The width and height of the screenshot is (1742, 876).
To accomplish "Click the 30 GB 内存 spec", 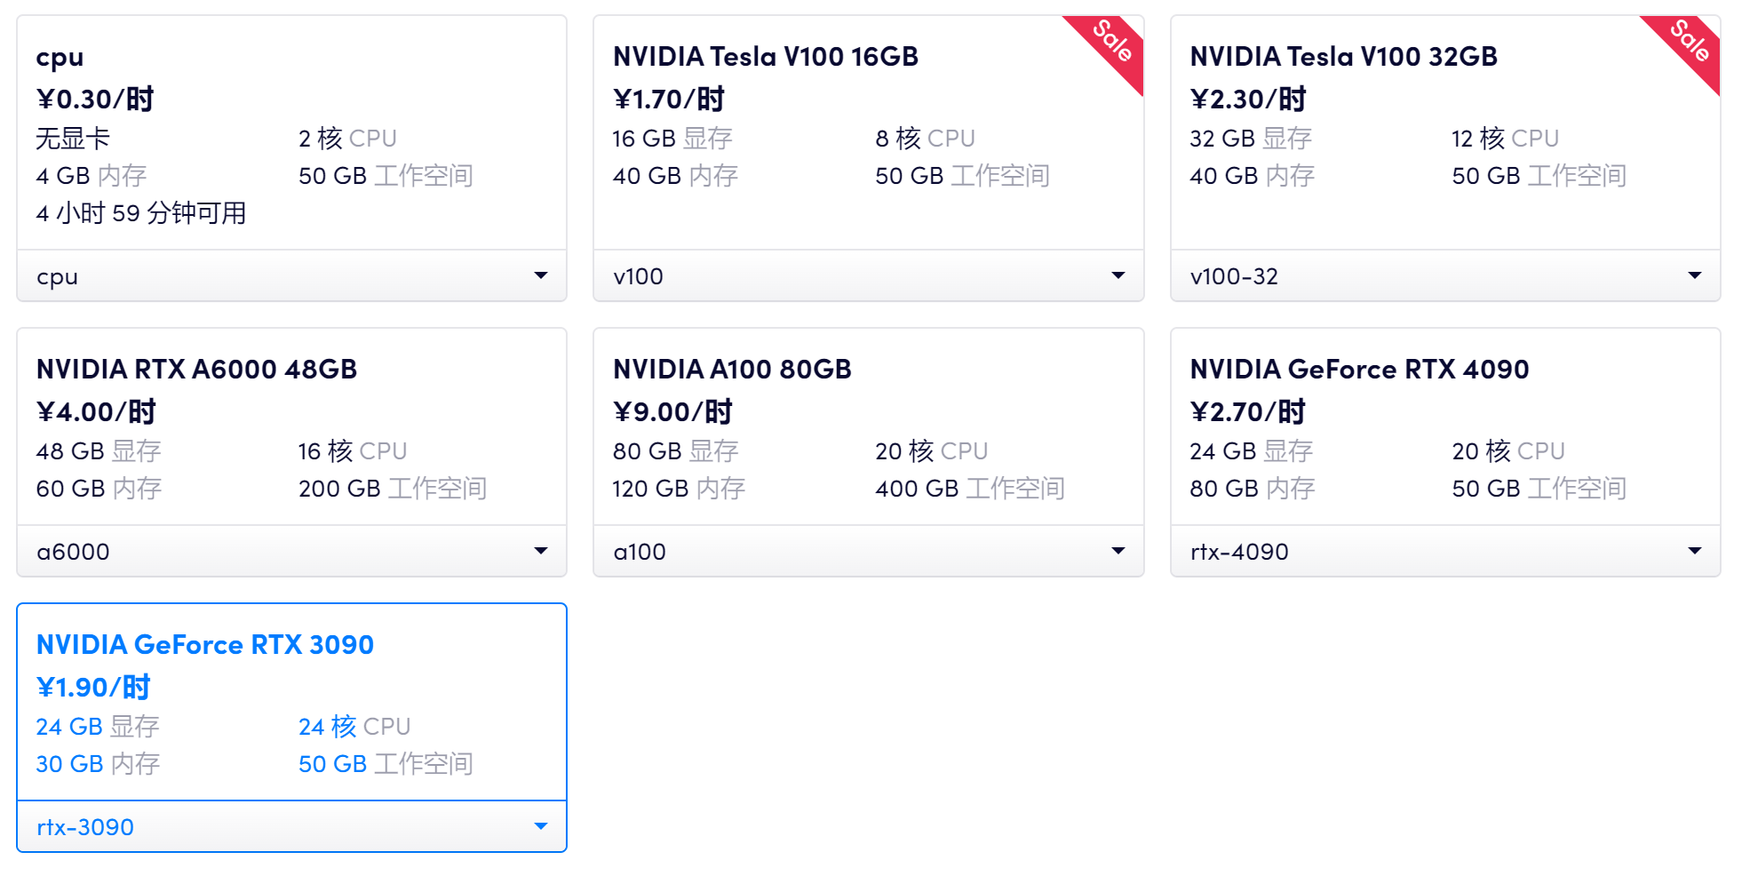I will click(x=98, y=764).
